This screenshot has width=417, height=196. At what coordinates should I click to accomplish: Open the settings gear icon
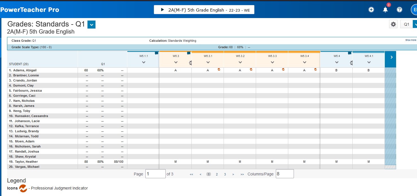point(393,24)
